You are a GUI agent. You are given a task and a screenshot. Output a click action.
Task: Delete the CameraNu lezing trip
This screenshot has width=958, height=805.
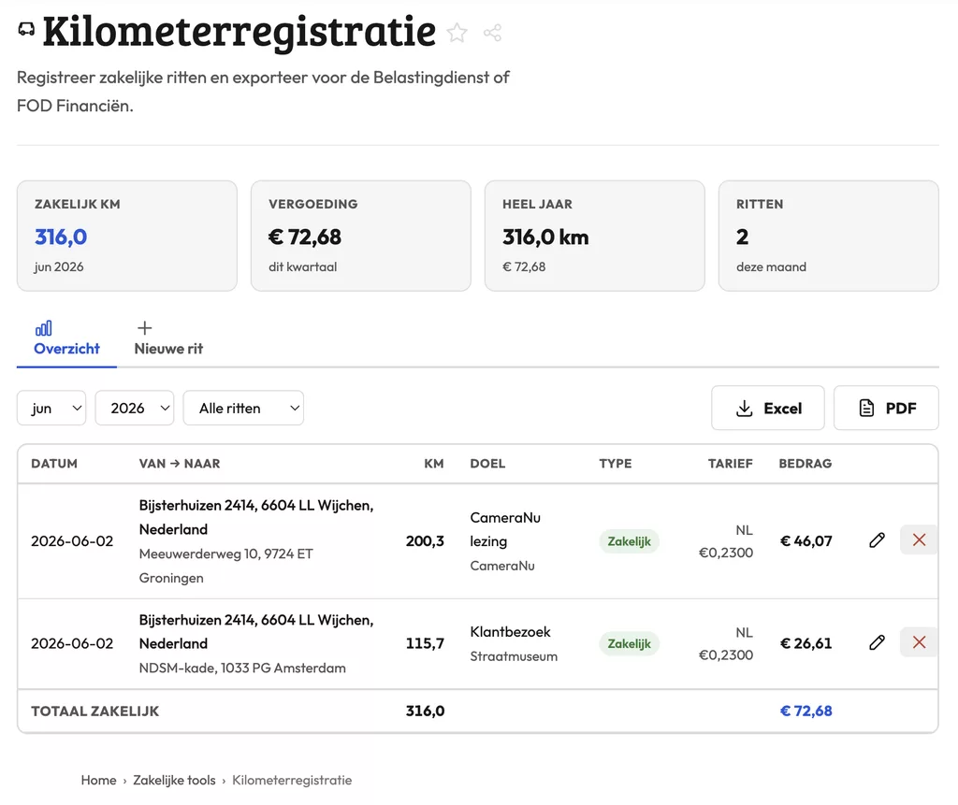click(x=919, y=539)
